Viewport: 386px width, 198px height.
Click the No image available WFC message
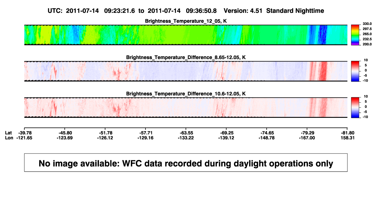tap(186, 163)
